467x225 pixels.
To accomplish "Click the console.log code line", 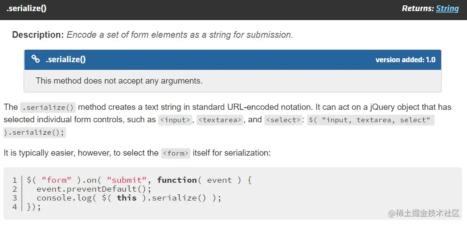I will click(129, 198).
